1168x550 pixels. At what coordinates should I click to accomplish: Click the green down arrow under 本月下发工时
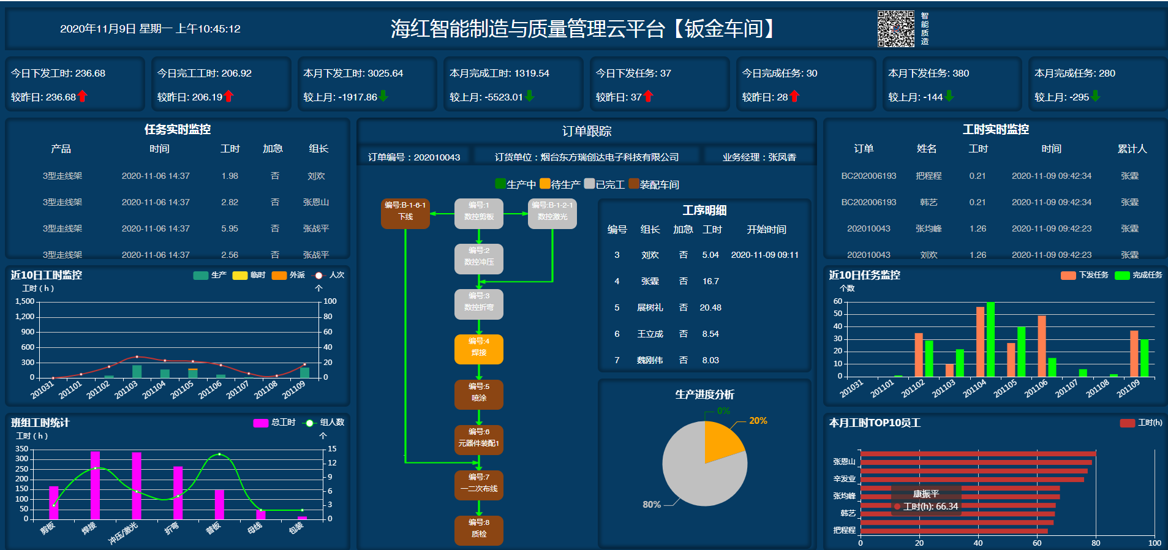pyautogui.click(x=383, y=96)
